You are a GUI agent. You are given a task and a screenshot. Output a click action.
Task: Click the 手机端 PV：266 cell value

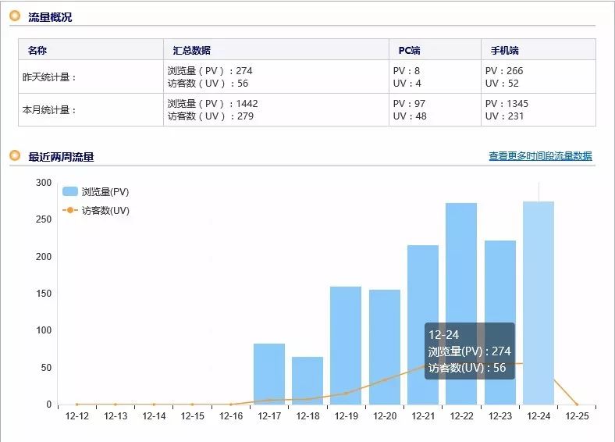point(504,70)
